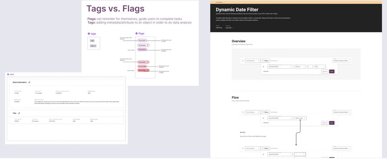
Task: Click Clear All in the Overview filter panel
Action: 325,72
